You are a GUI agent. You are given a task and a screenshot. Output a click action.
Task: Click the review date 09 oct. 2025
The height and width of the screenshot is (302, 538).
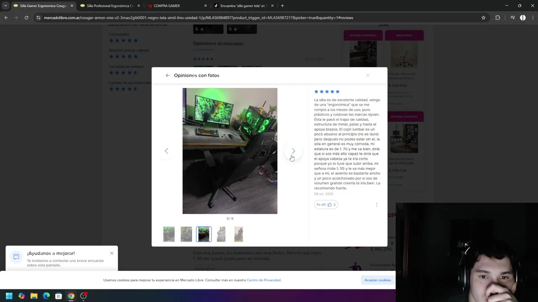pyautogui.click(x=323, y=194)
